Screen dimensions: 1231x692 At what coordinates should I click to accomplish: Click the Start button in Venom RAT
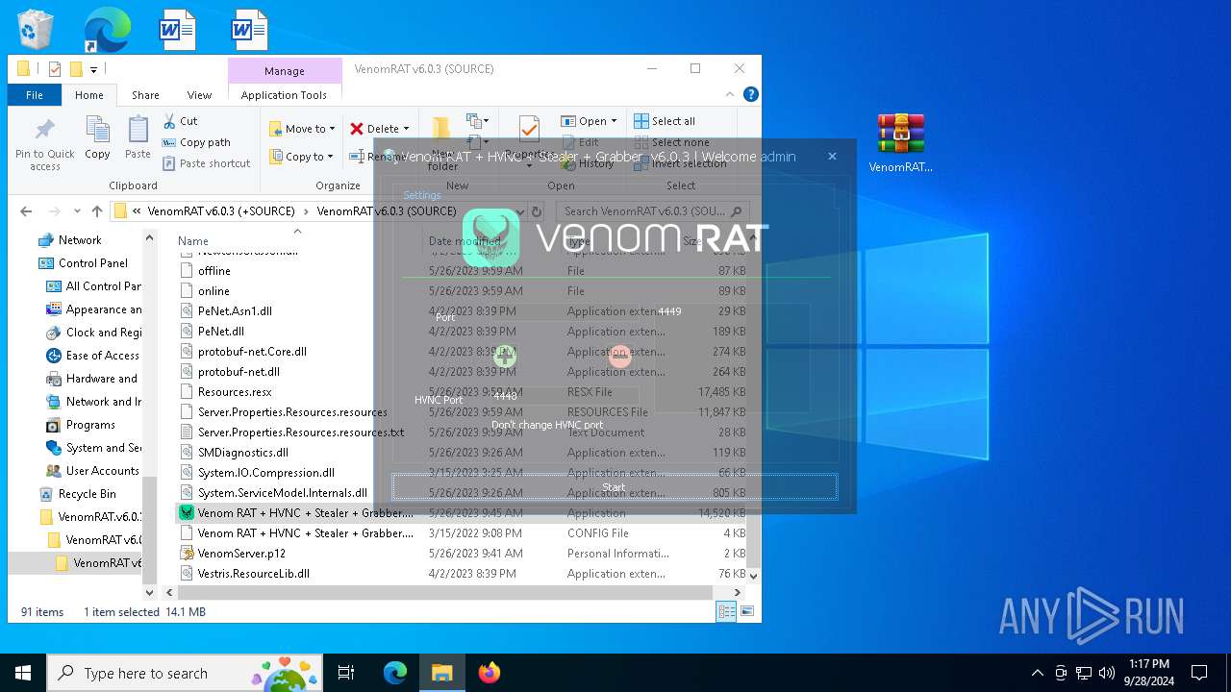[x=615, y=487]
